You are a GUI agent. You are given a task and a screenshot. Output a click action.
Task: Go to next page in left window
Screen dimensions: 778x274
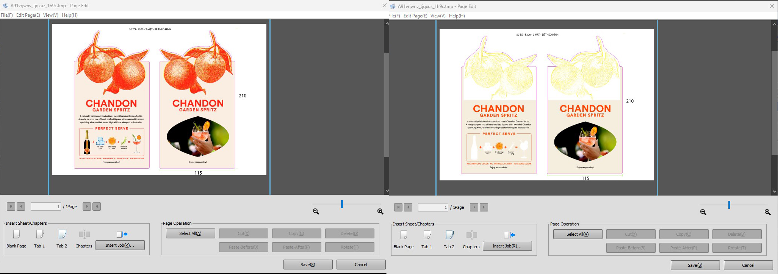coord(87,207)
